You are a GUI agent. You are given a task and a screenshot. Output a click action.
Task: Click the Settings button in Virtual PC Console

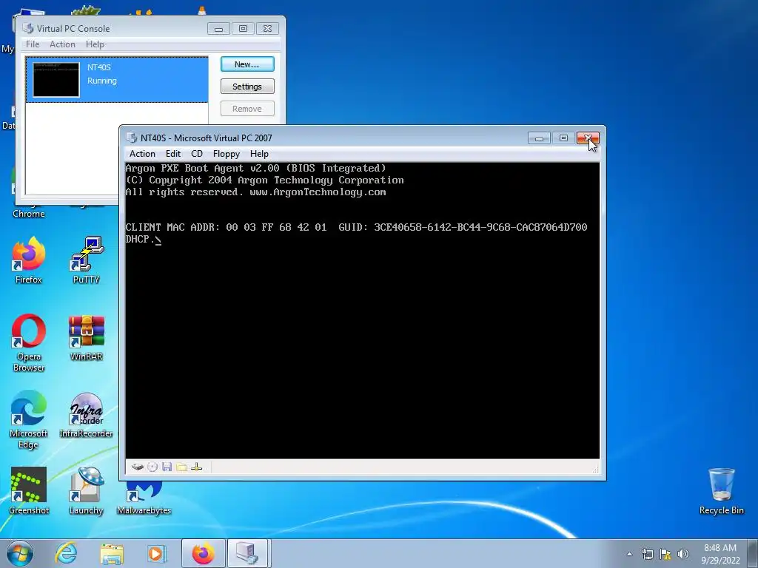[x=247, y=87]
